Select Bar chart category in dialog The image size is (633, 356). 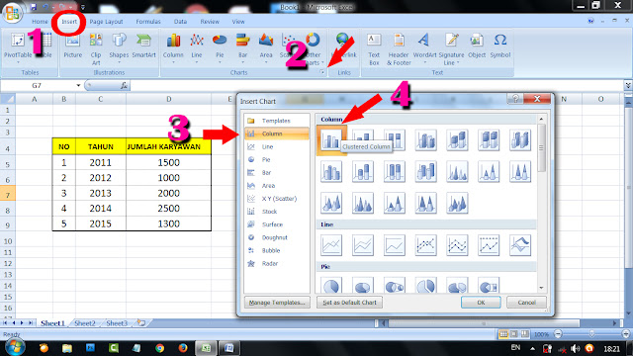(277, 172)
